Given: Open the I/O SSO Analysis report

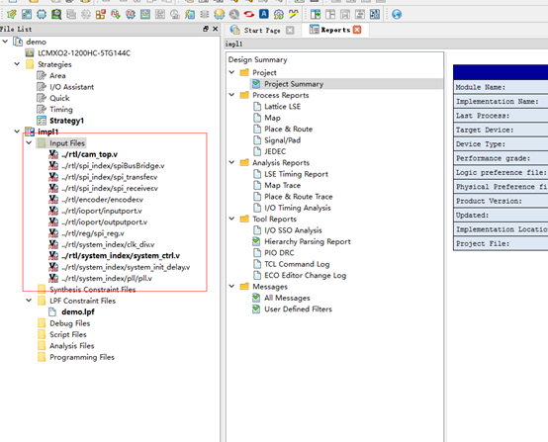Looking at the screenshot, I should 293,230.
